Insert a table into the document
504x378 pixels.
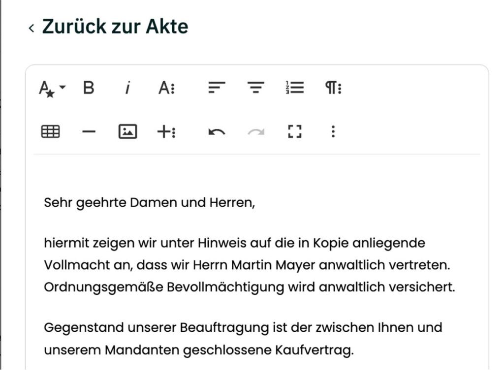point(50,131)
